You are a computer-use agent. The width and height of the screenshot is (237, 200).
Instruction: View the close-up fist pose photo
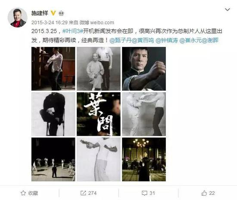[x=144, y=69]
